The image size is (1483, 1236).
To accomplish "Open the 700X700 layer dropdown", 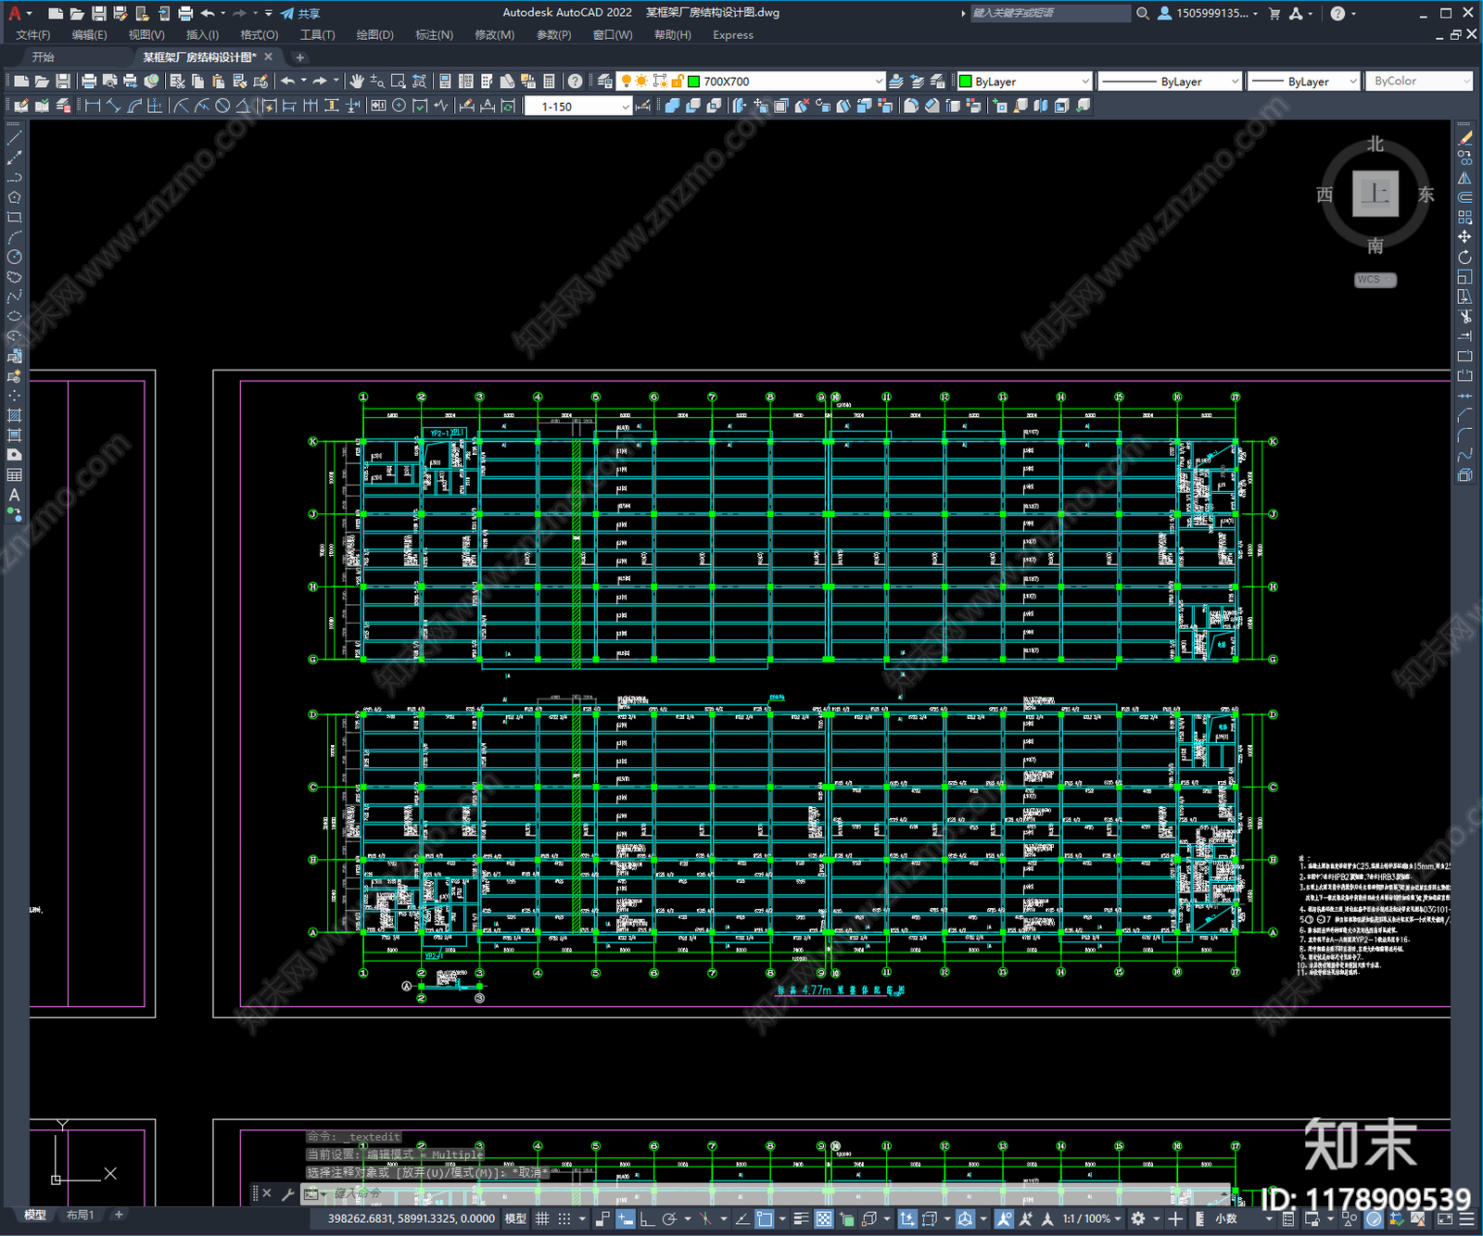I will [x=752, y=82].
